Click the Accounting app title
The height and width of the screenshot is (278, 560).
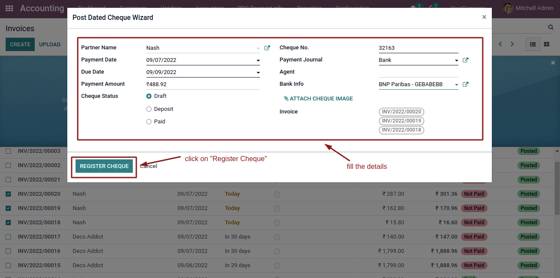[x=42, y=8]
